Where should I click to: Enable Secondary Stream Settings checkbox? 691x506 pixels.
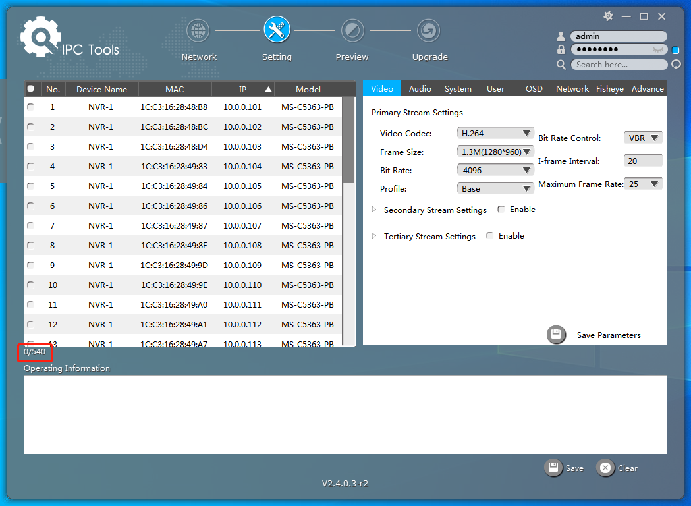click(501, 210)
